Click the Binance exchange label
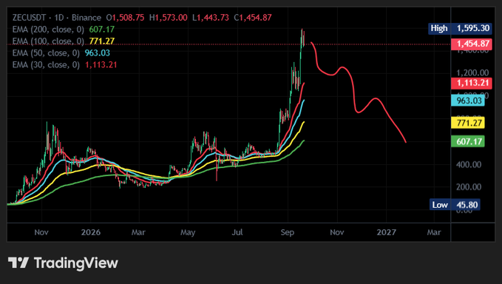Screen dimensions: 502x284 86,18
